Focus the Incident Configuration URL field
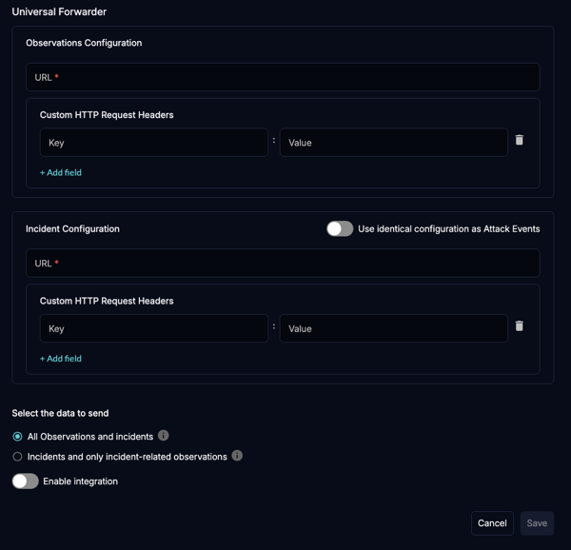This screenshot has width=571, height=550. [283, 264]
